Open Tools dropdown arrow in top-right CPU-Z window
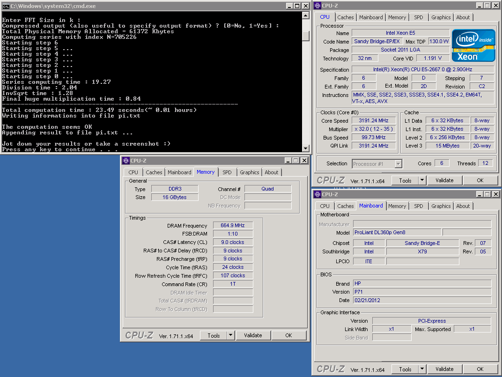Viewport: 502px width, 377px height. coord(422,180)
